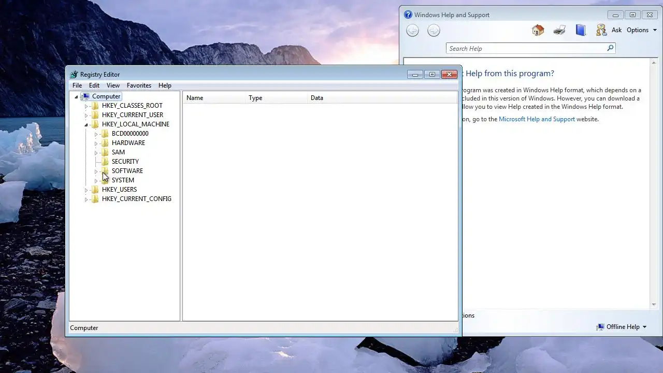
Task: Expand the HARDWARE key arrow
Action: point(96,144)
